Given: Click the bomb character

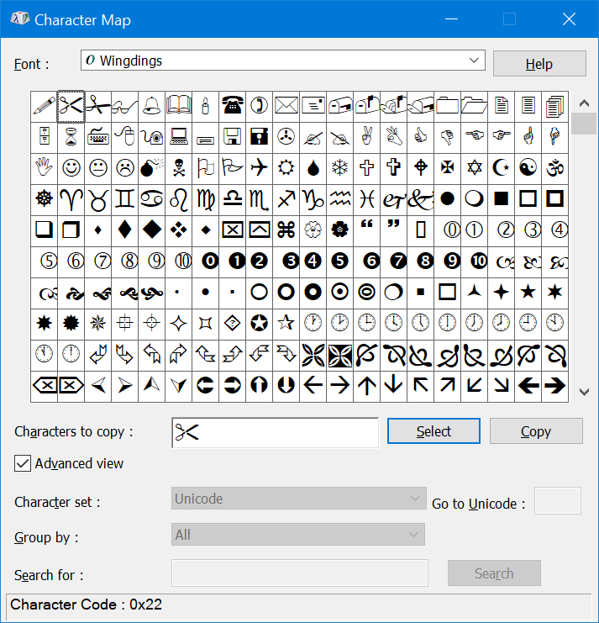Looking at the screenshot, I should (151, 167).
